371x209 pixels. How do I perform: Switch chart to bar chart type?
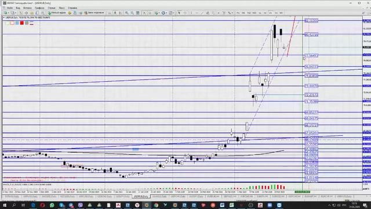point(110,13)
